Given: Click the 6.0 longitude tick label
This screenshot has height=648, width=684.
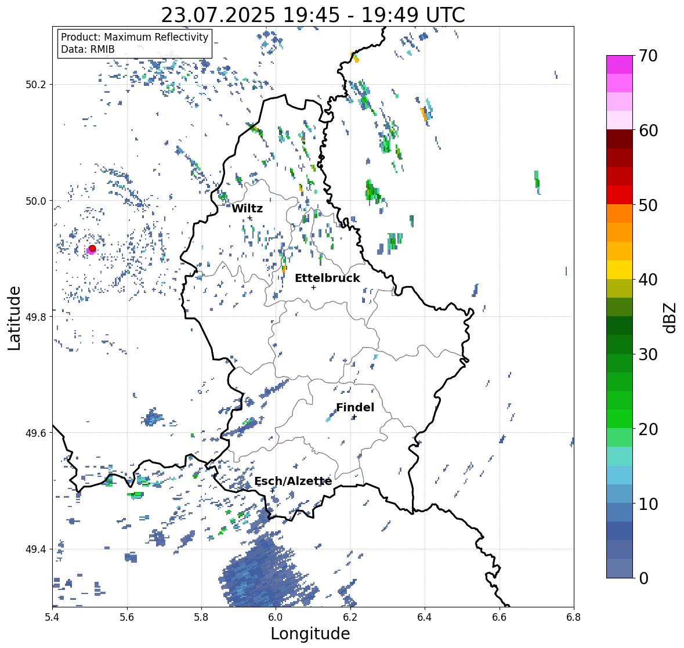Looking at the screenshot, I should [x=276, y=617].
